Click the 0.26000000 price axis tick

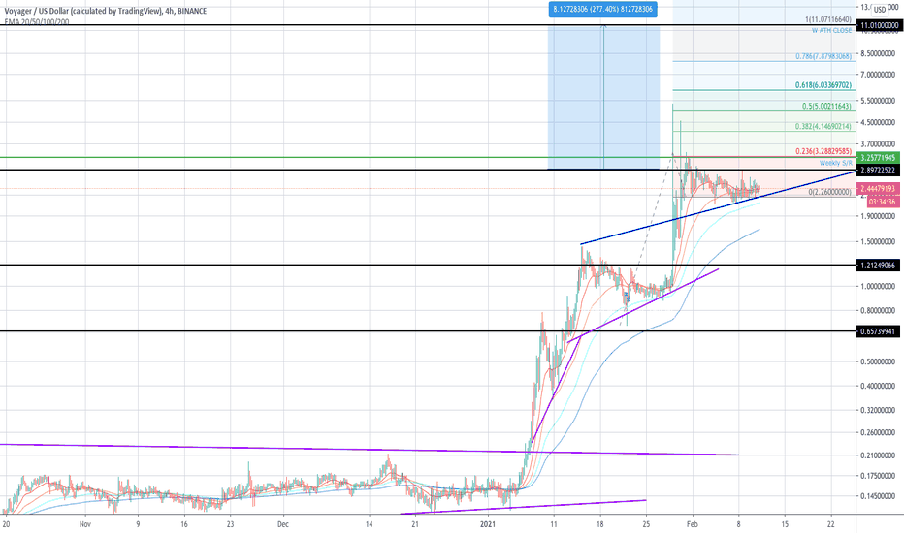pyautogui.click(x=878, y=433)
